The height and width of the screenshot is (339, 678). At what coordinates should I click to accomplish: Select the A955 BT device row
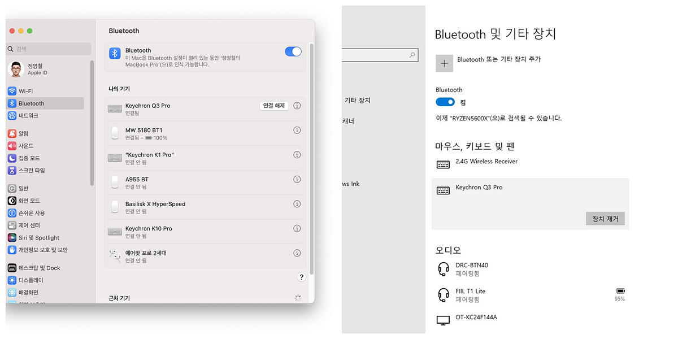205,182
